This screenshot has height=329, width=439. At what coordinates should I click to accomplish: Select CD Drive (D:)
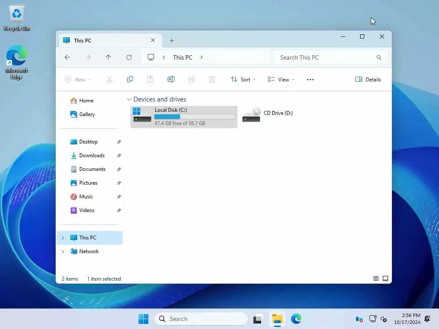tap(268, 115)
